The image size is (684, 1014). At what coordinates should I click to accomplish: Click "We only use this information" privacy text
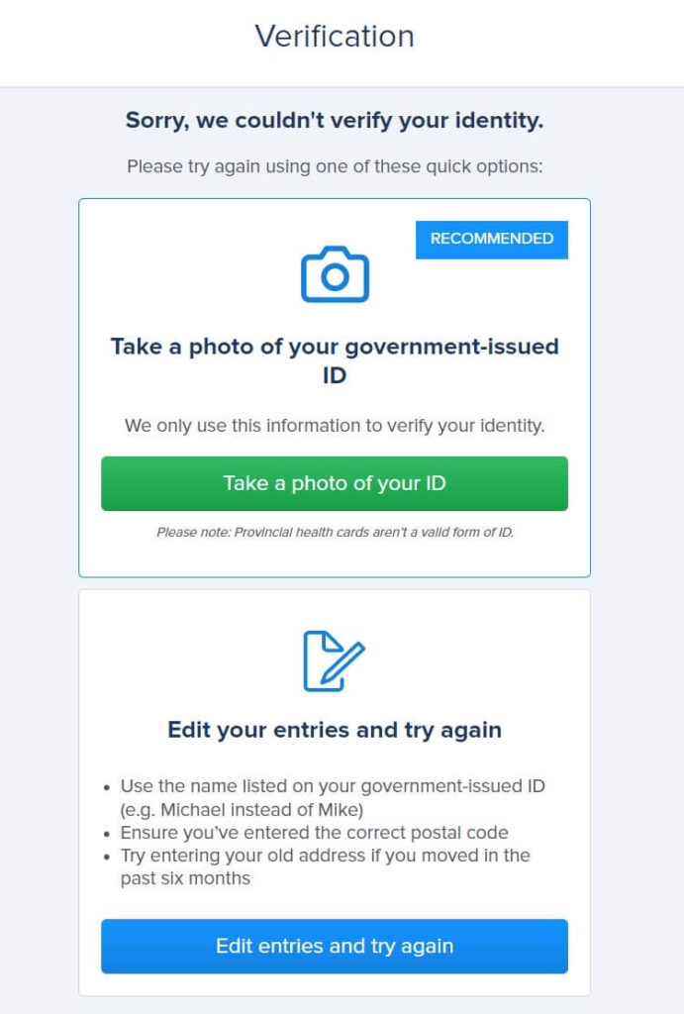coord(335,426)
